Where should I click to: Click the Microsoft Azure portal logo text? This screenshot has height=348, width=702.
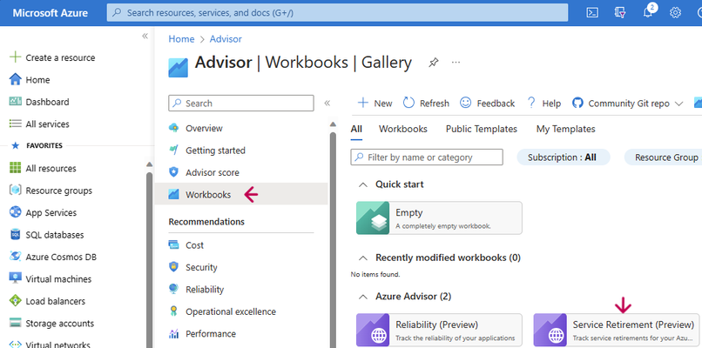pos(51,12)
